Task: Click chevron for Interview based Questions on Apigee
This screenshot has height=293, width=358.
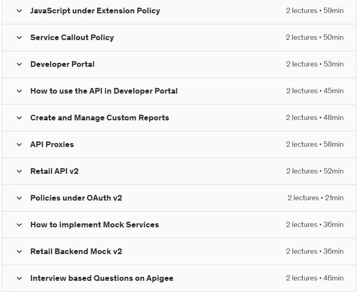Action: [19, 278]
